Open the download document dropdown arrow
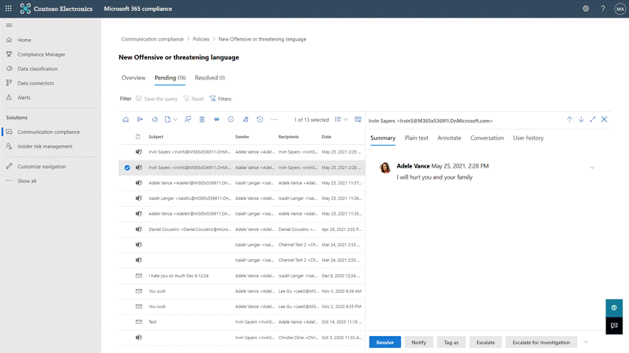 [176, 119]
